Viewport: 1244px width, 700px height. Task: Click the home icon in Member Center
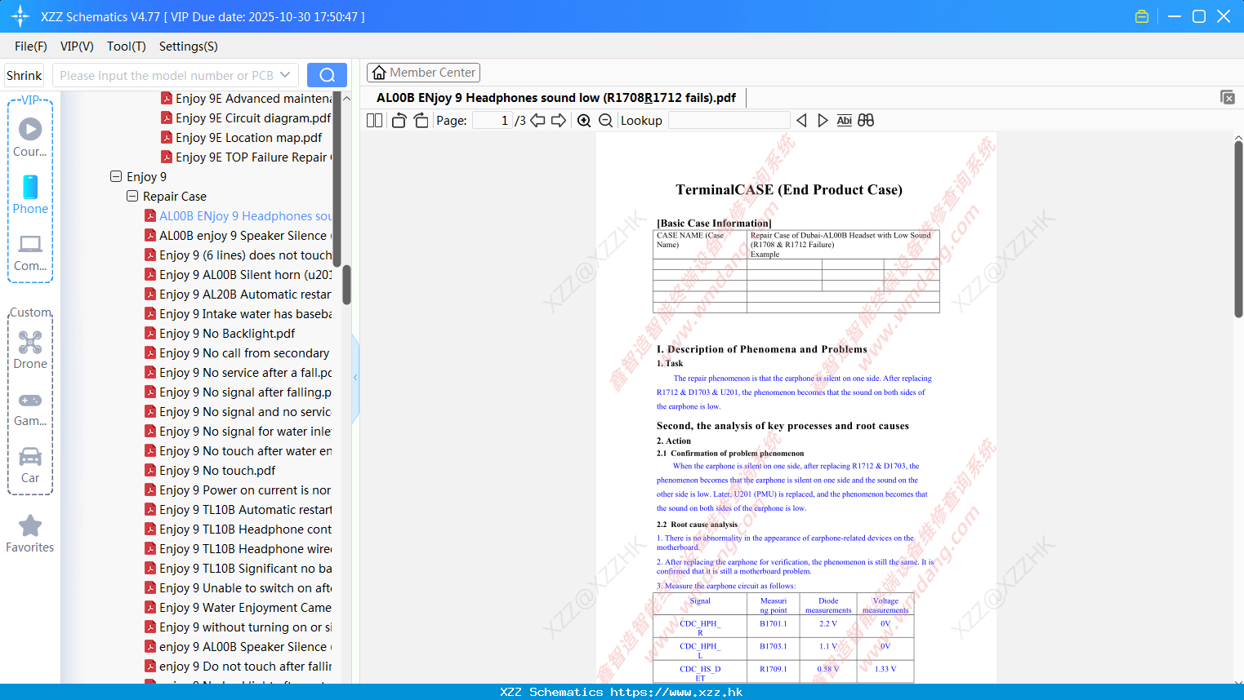pos(379,73)
